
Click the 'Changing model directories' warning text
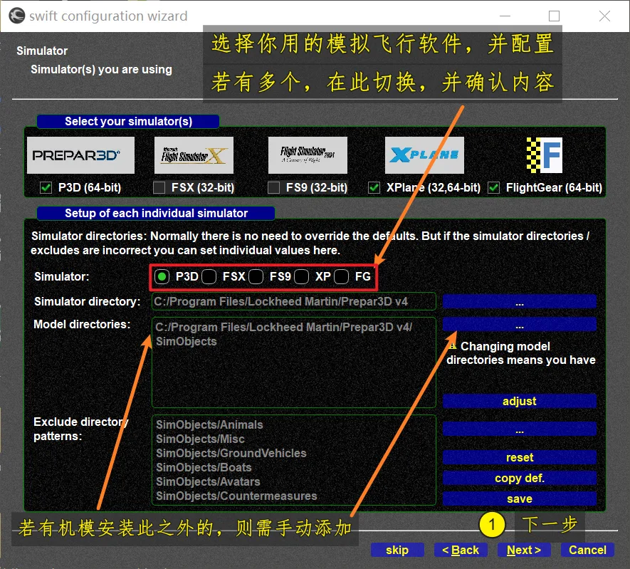[x=520, y=353]
